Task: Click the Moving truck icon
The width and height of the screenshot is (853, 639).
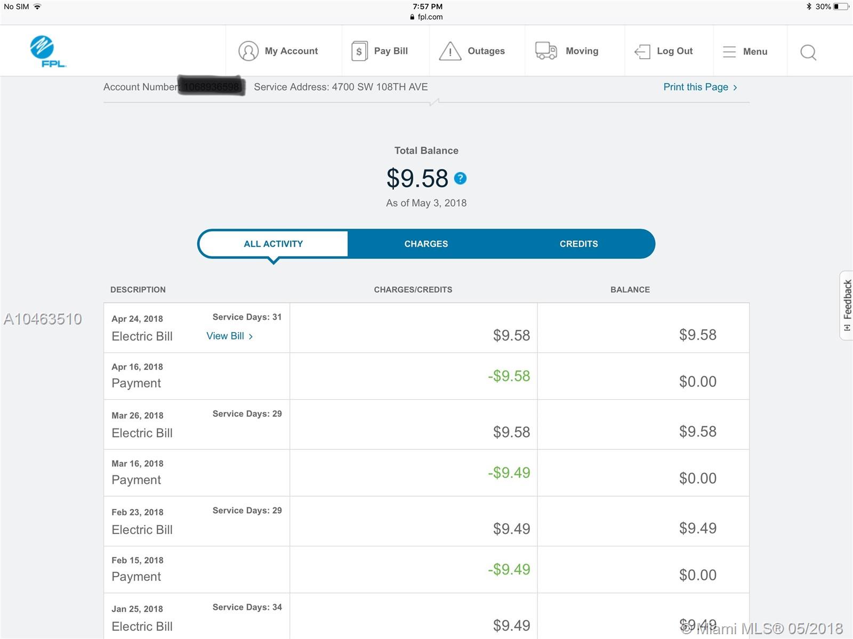Action: (546, 51)
